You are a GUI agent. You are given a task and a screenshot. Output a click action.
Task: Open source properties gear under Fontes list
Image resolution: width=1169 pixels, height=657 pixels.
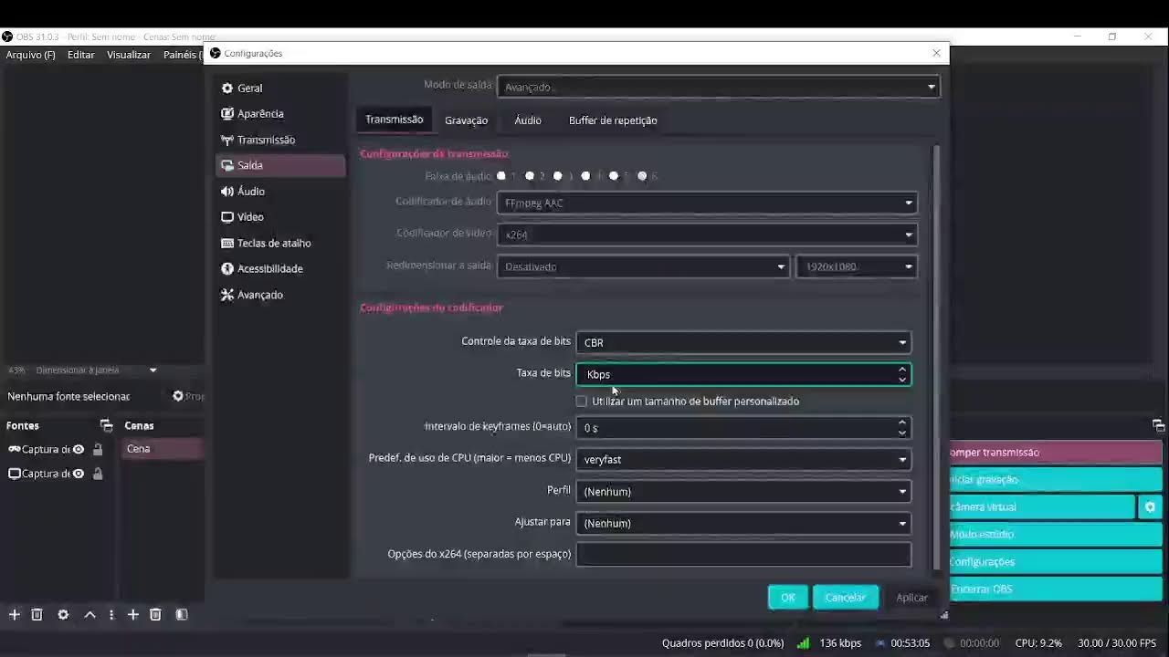tap(63, 615)
